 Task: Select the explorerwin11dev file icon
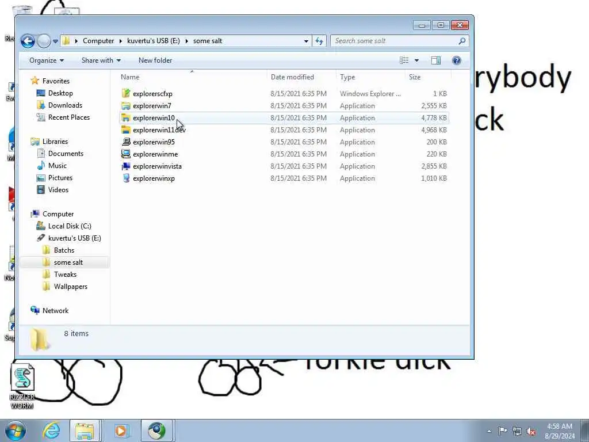(126, 129)
